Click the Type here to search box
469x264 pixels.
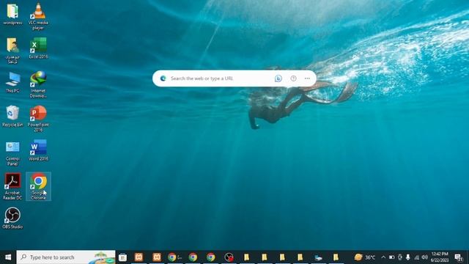click(x=66, y=257)
